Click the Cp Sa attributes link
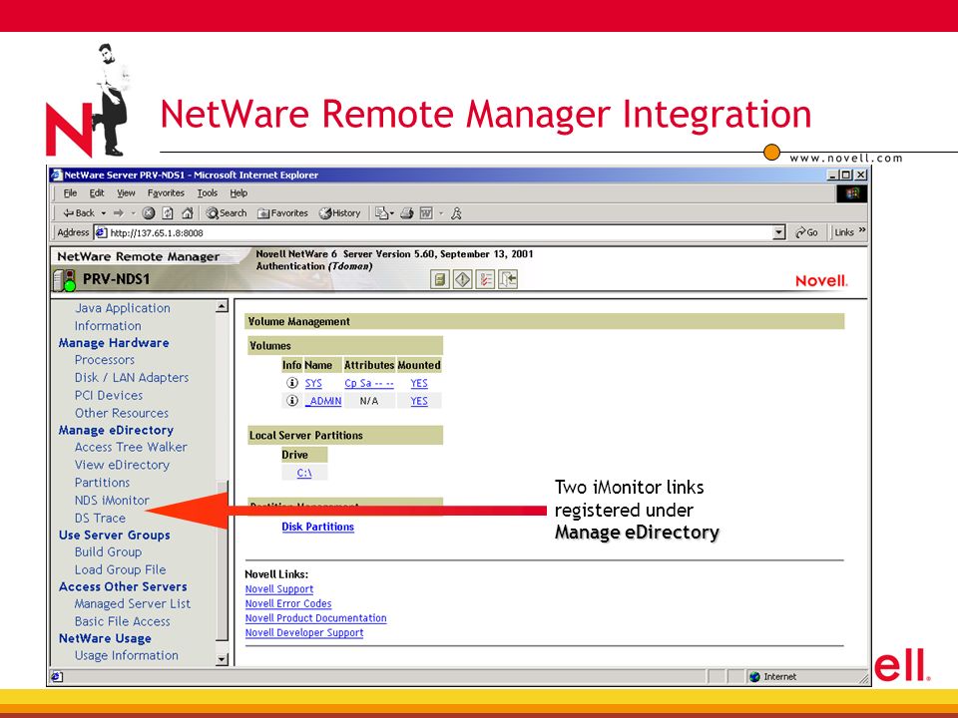The height and width of the screenshot is (718, 958). tap(369, 383)
